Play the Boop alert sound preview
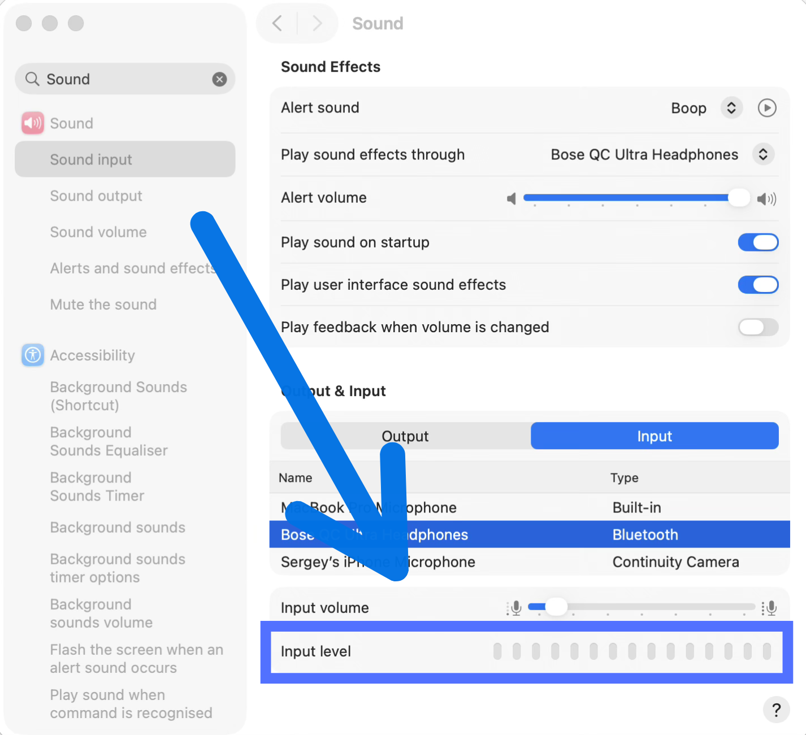 [766, 107]
